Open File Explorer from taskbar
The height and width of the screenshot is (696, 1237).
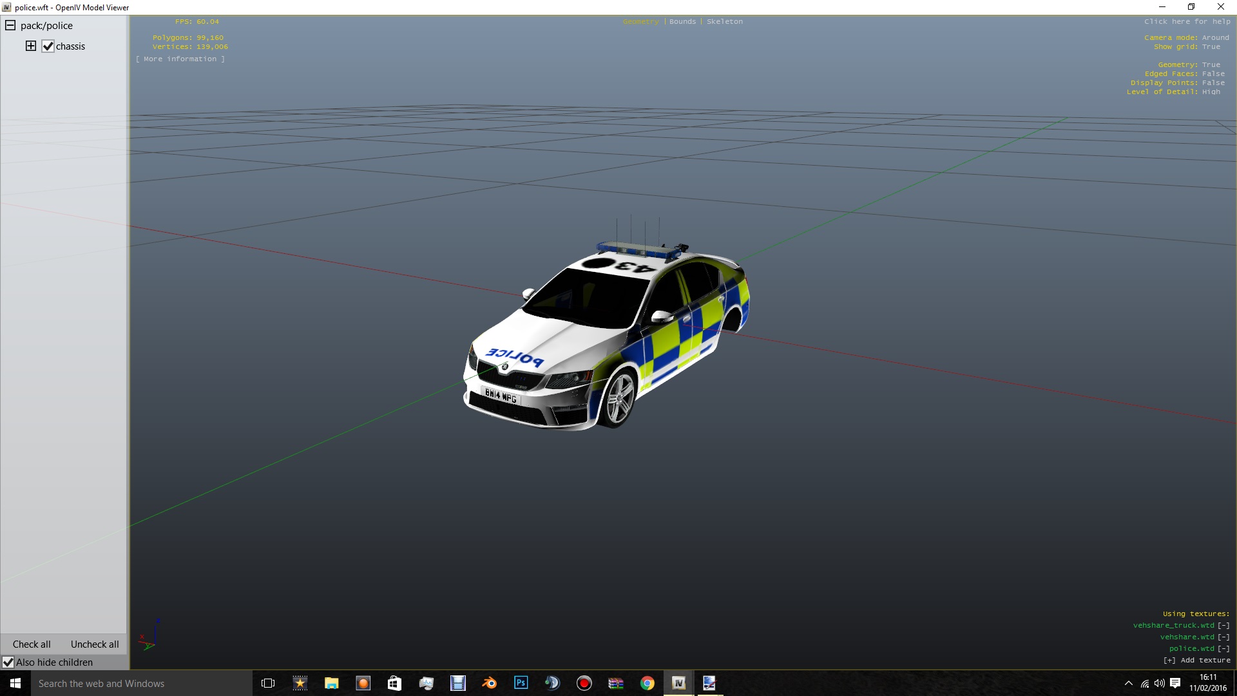tap(331, 683)
